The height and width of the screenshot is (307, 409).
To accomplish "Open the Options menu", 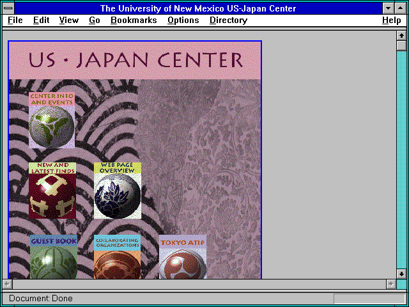I will point(183,20).
